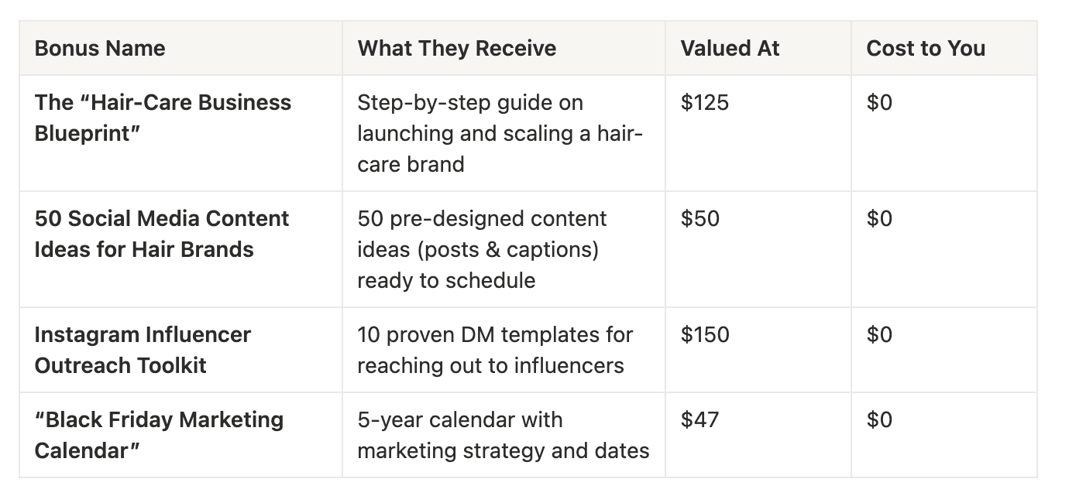Click the $150 value cell
The width and height of the screenshot is (1069, 503).
click(x=705, y=335)
